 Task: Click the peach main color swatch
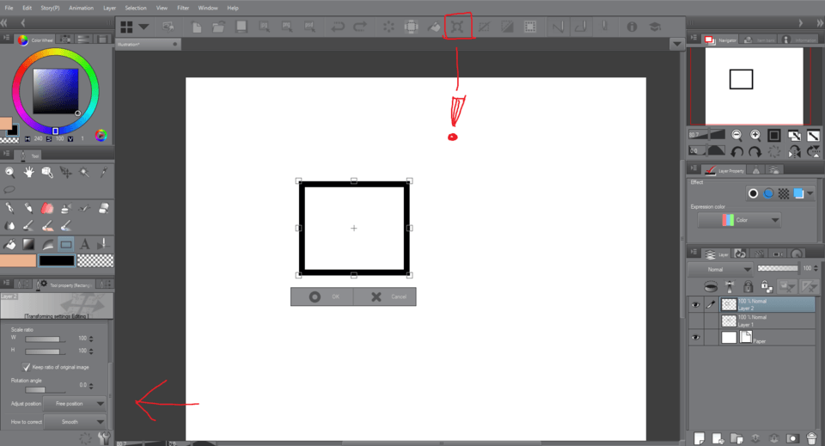18,261
